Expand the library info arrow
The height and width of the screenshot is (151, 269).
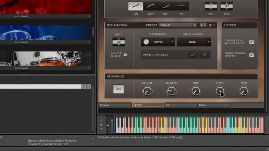tap(93, 138)
